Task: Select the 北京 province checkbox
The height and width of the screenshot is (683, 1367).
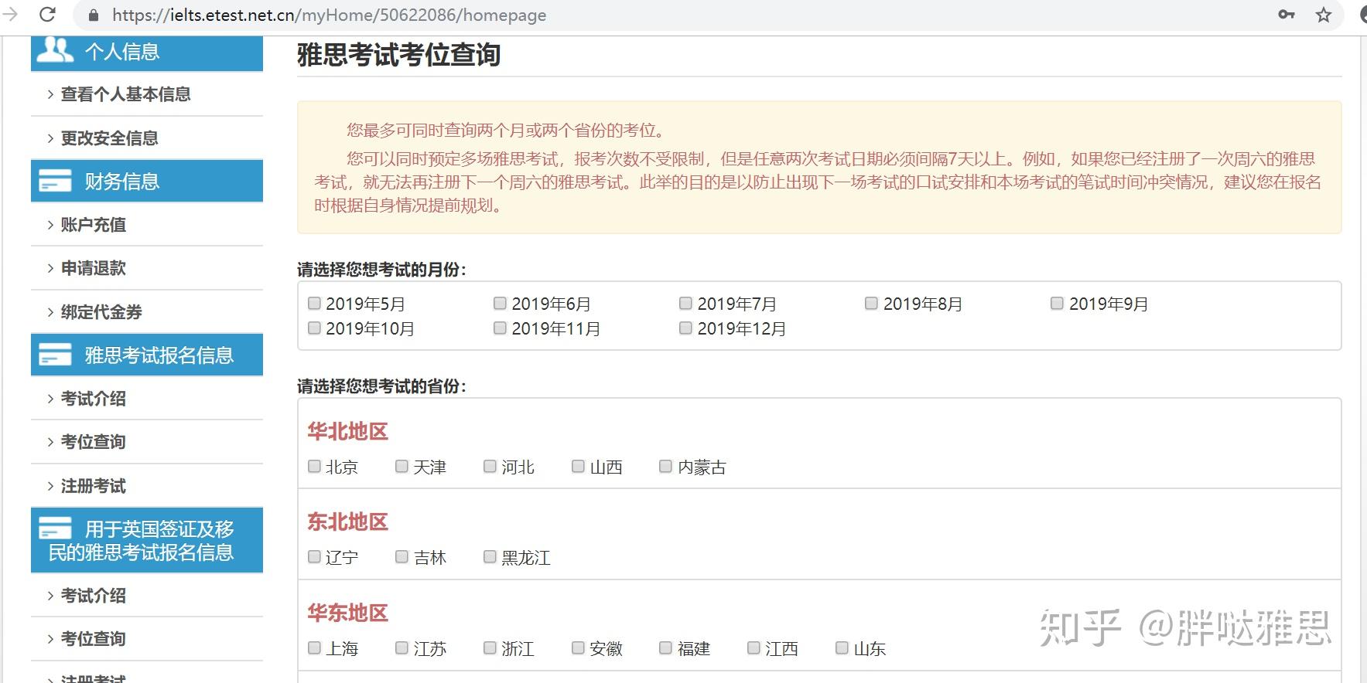Action: (314, 466)
